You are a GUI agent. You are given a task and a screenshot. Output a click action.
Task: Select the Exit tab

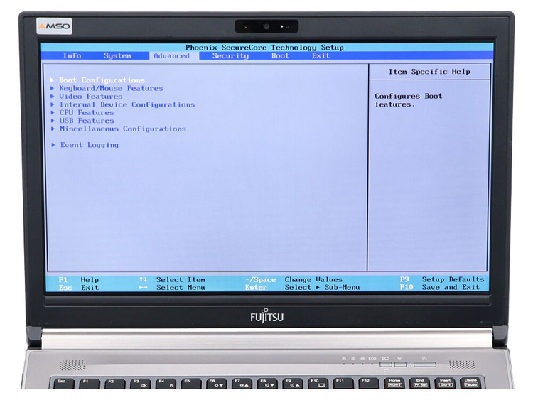pyautogui.click(x=321, y=55)
